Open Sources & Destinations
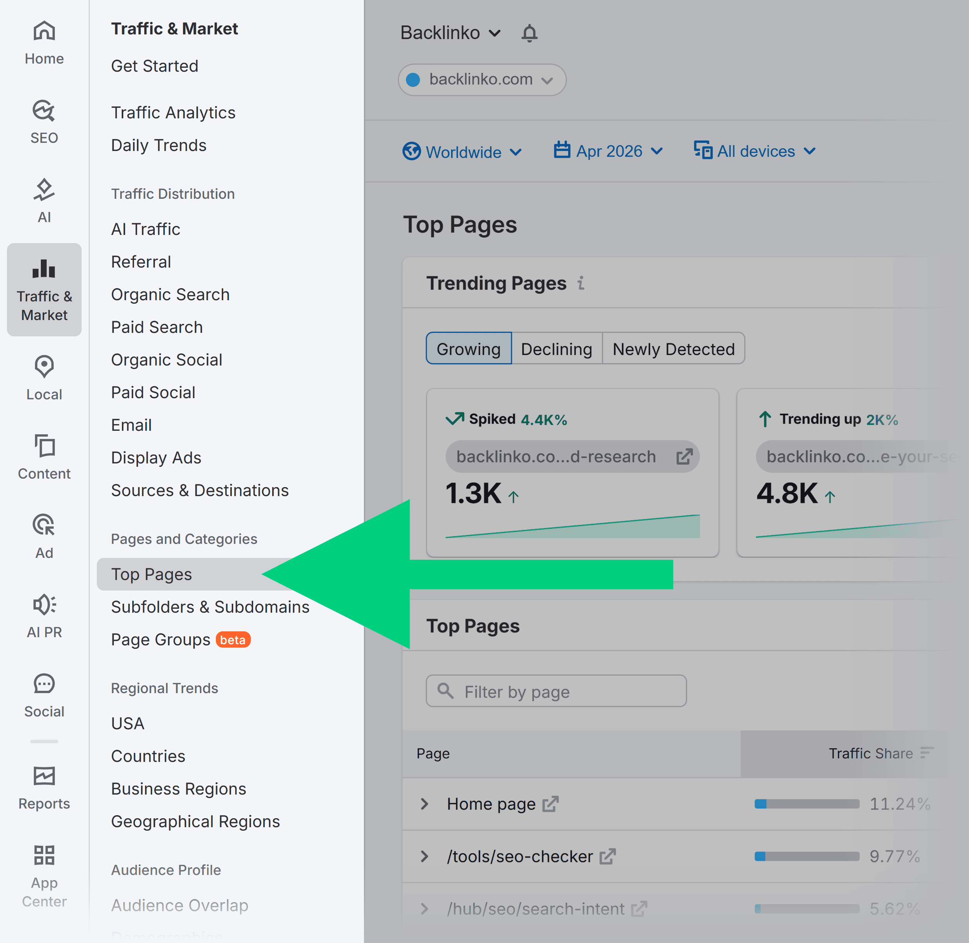 200,490
